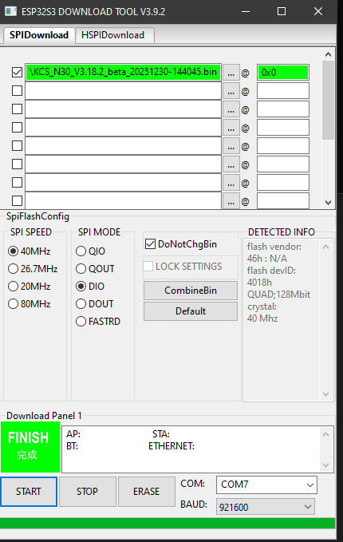Minimize the ESP32S3 Download Tool window
Viewport: 343px width, 542px height.
tap(246, 11)
